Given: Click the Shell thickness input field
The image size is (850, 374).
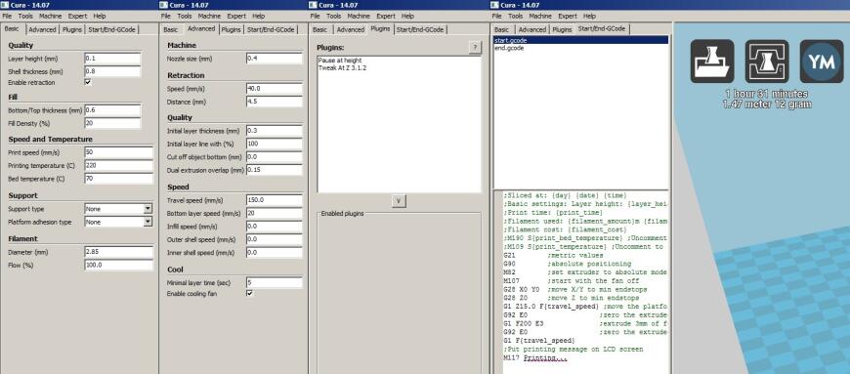Looking at the screenshot, I should pyautogui.click(x=112, y=71).
